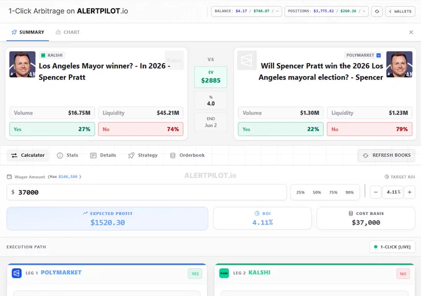This screenshot has width=421, height=296.
Task: Click the Polymarket Volume $1.30M cell
Action: click(280, 113)
